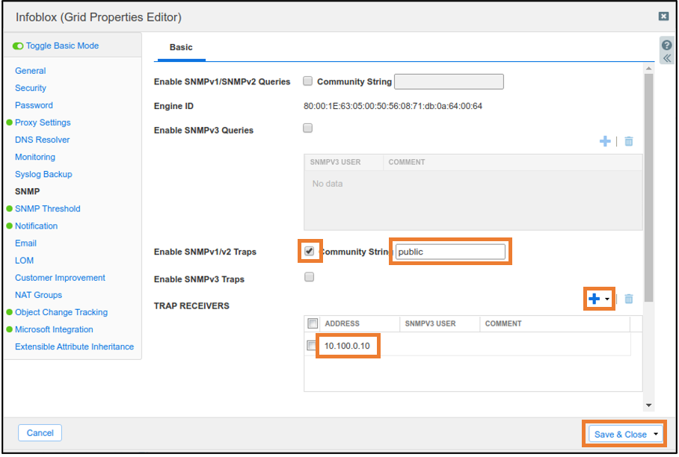Open SNMP Threshold section
Viewport: 679px width, 457px height.
pos(48,209)
